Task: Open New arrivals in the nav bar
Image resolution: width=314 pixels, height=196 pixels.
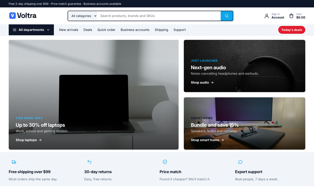Action: click(69, 30)
